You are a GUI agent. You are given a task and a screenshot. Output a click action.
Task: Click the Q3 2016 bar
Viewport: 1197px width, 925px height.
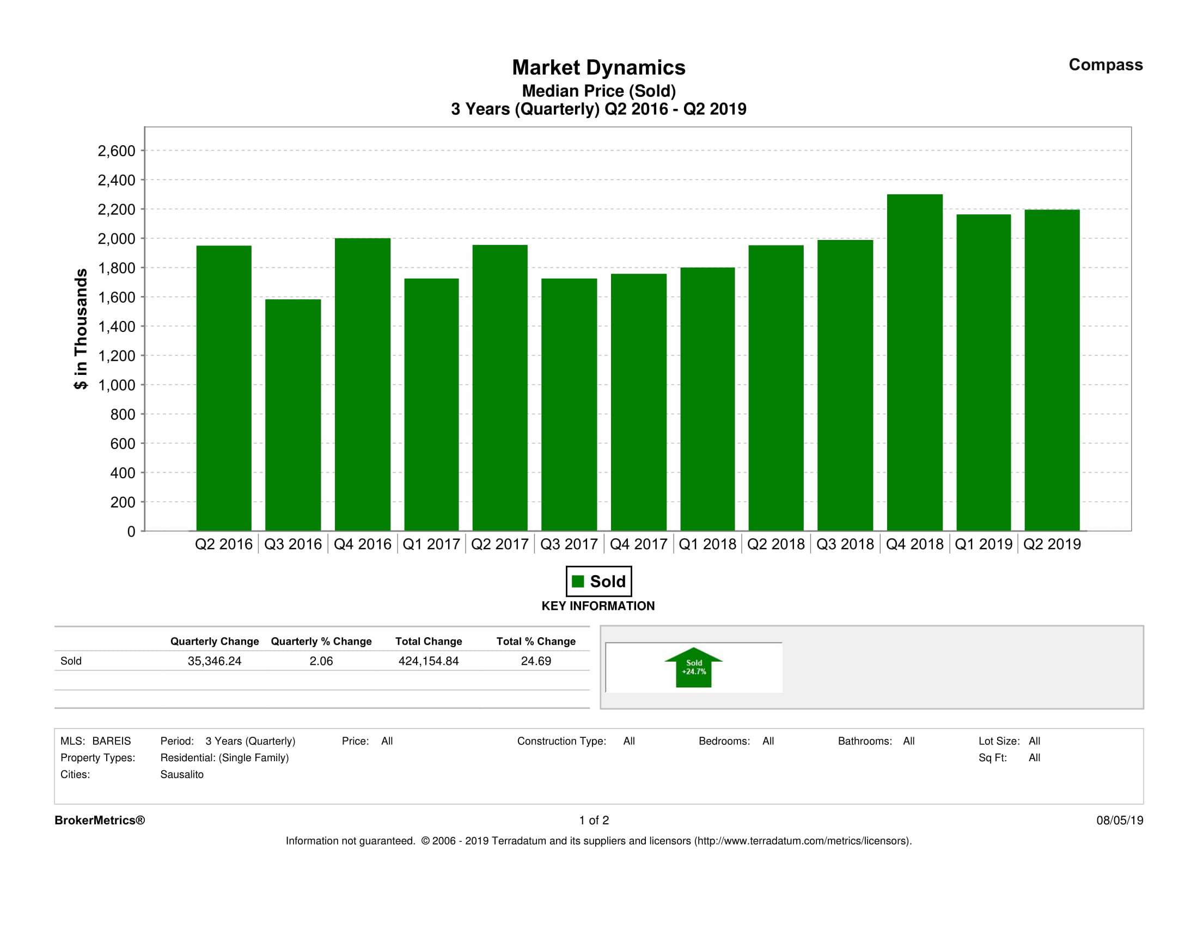[x=292, y=415]
